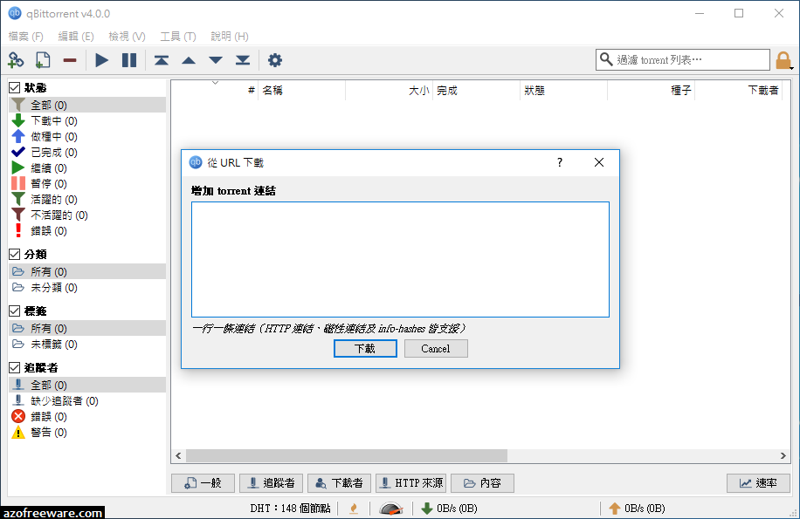Click the 下載 button in the dialog
The height and width of the screenshot is (519, 800).
(x=365, y=348)
